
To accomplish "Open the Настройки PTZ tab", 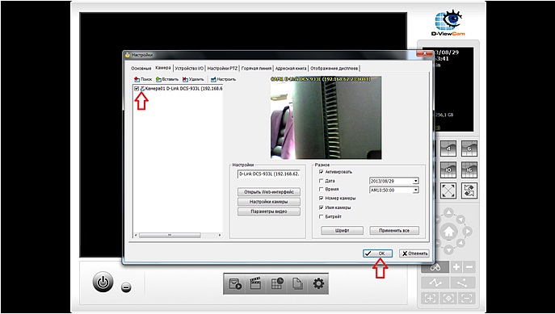I will tap(222, 69).
